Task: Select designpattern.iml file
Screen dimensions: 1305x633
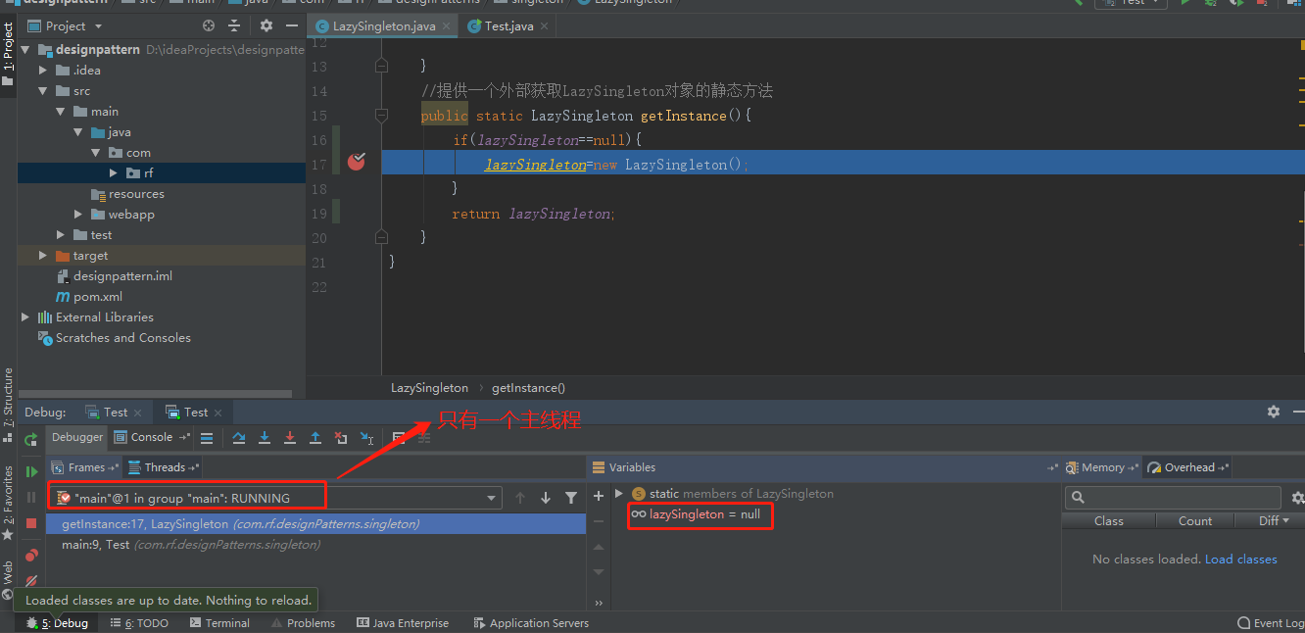Action: tap(122, 276)
